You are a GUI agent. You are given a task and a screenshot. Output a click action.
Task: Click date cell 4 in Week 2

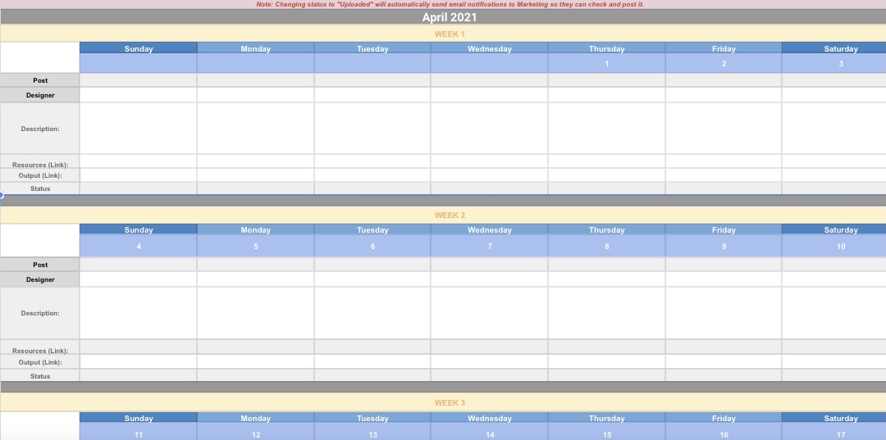tap(139, 246)
